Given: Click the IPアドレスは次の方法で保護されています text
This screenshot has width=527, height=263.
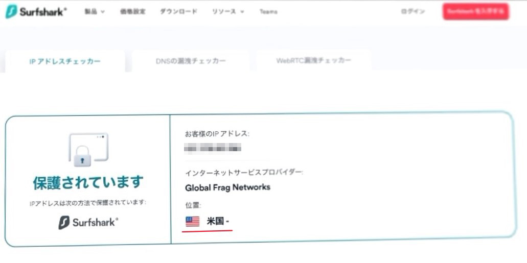Looking at the screenshot, I should click(x=88, y=203).
